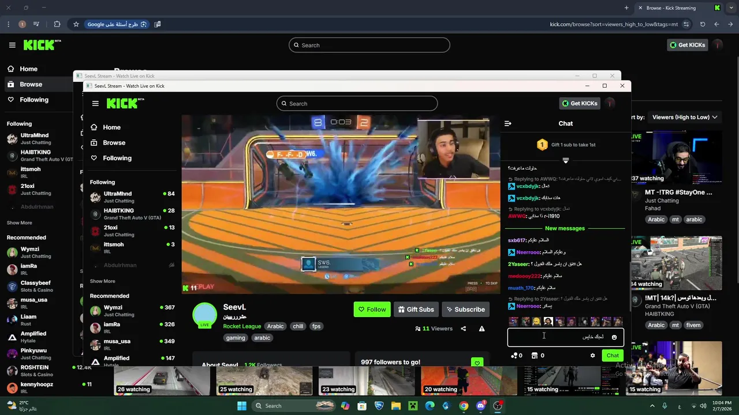The image size is (739, 415).
Task: Open hamburger menu in SeevL stream window
Action: pyautogui.click(x=95, y=104)
